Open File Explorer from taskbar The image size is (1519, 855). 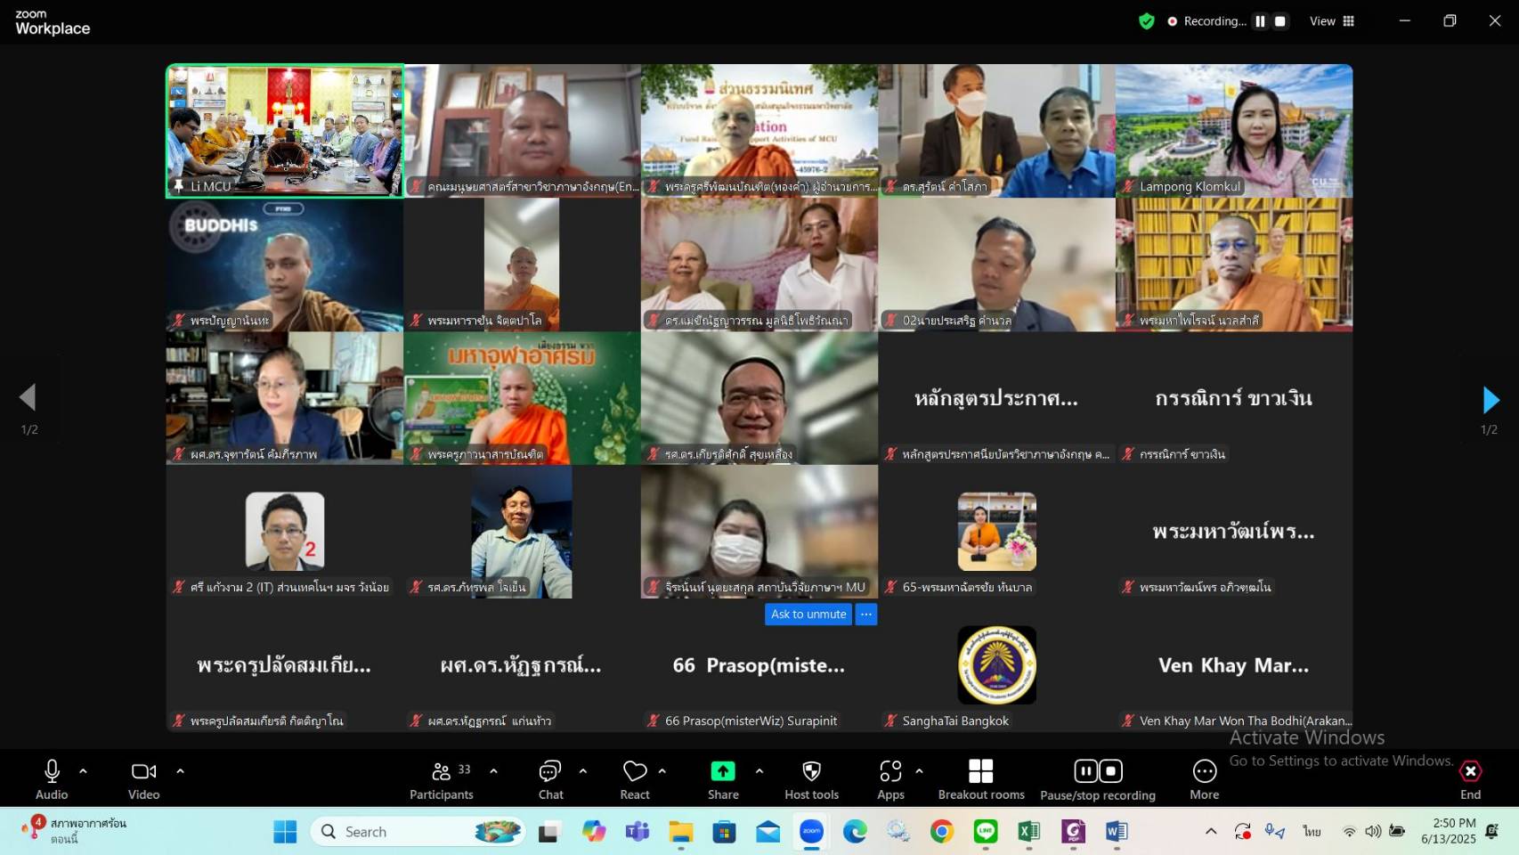click(681, 832)
